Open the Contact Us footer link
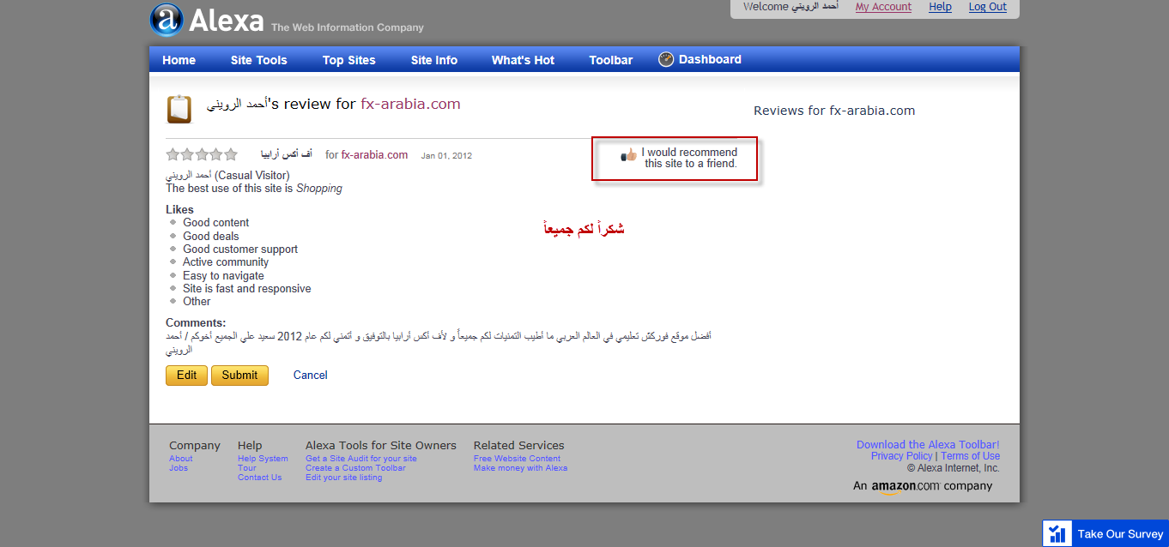This screenshot has width=1169, height=547. 259,478
